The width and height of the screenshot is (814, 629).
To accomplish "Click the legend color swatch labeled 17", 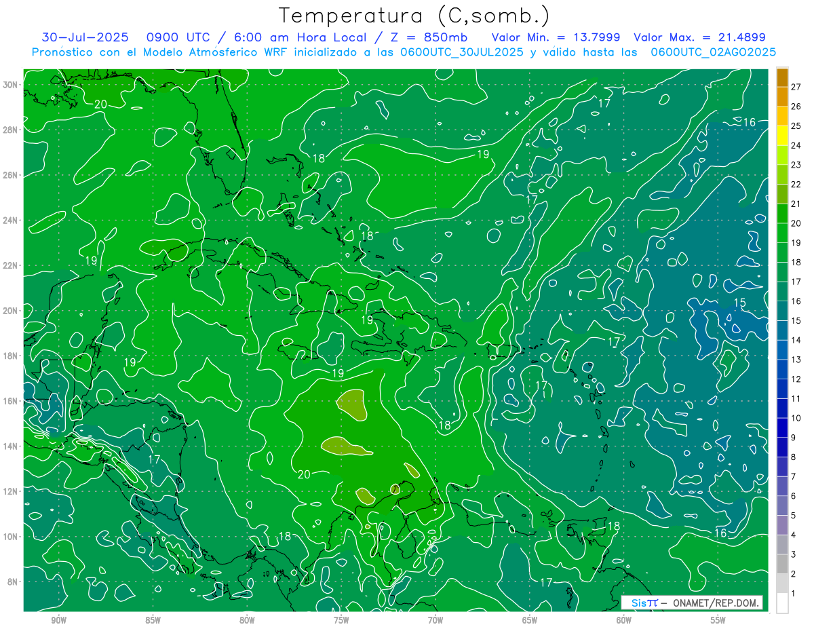I will pyautogui.click(x=782, y=272).
